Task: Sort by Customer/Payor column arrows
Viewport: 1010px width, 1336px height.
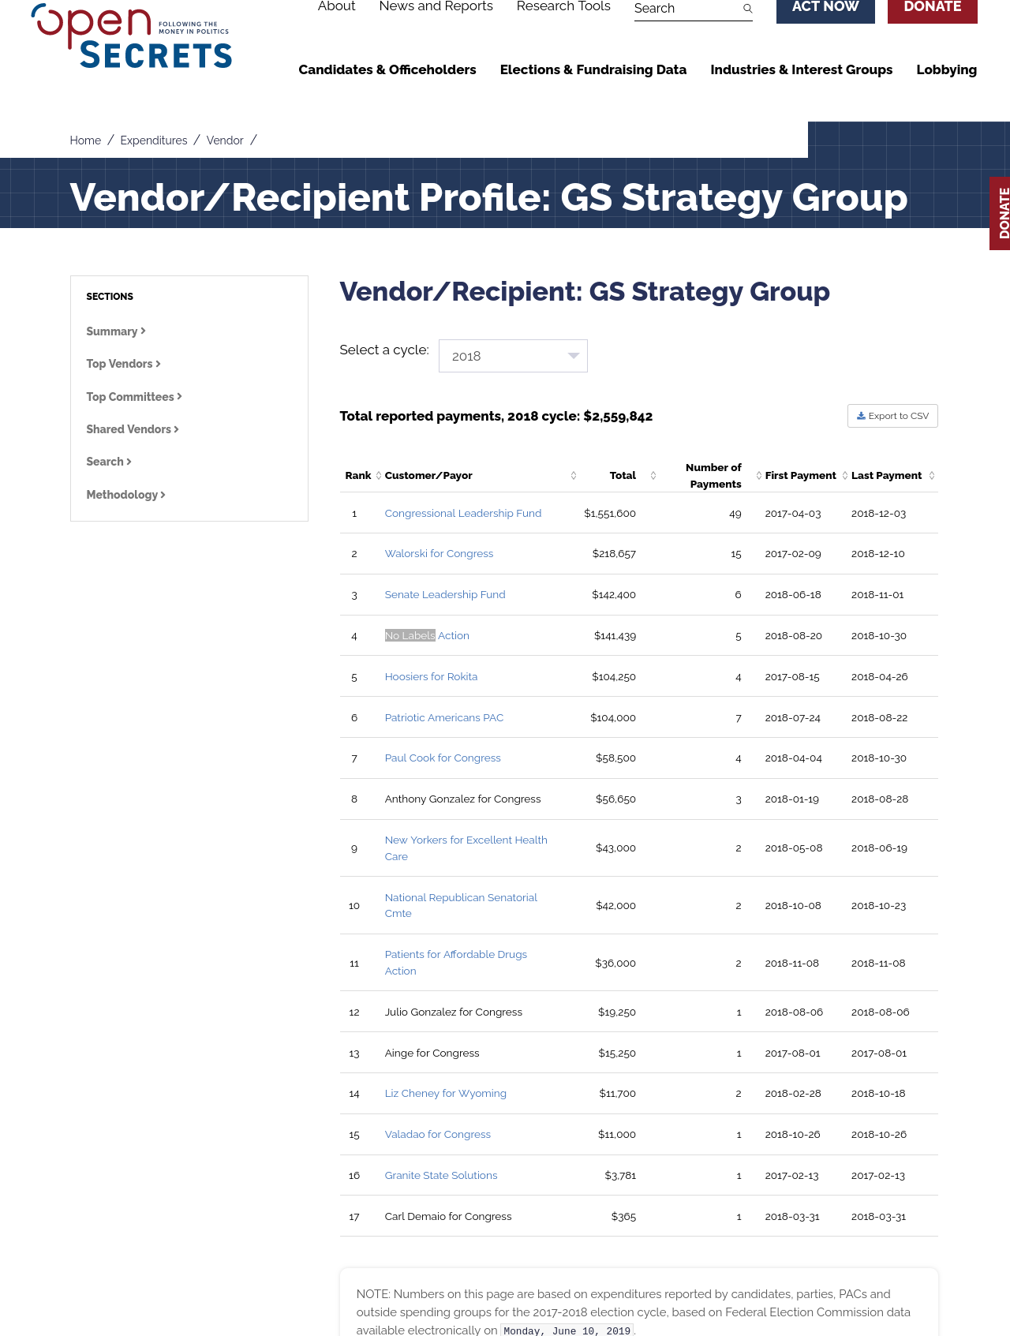Action: click(574, 475)
